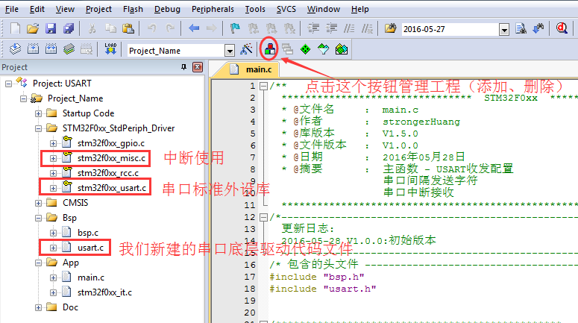This screenshot has height=323, width=578.
Task: Click the Cut scissors icon
Action: [92, 28]
